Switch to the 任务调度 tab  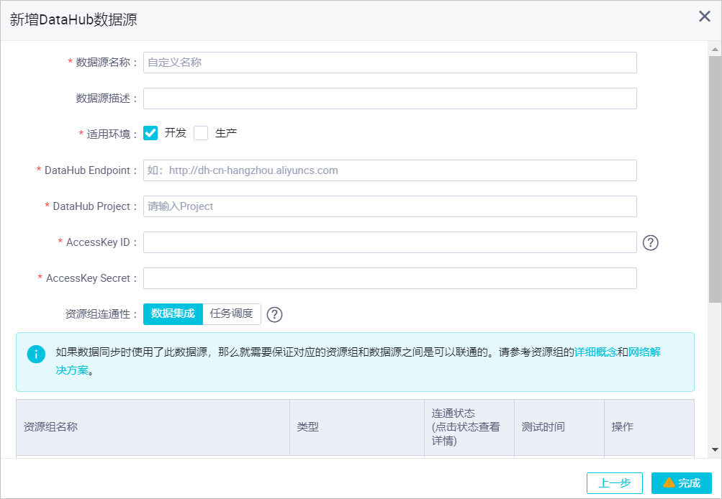pyautogui.click(x=232, y=314)
